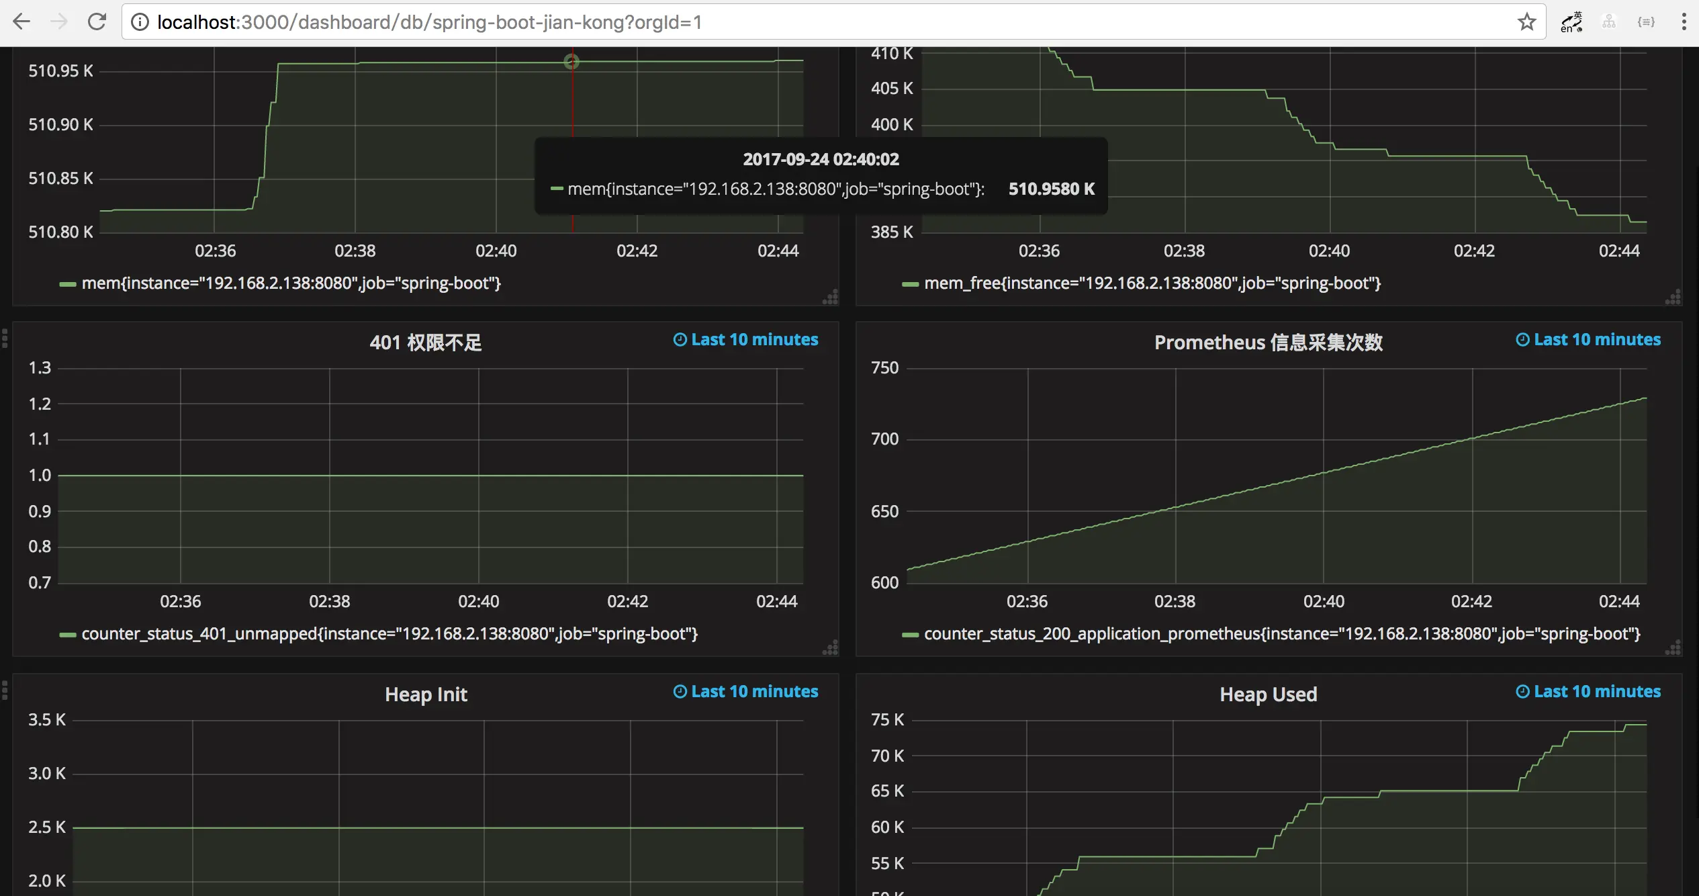The height and width of the screenshot is (896, 1699).
Task: Open Prometheus 信息采集次数 panel title menu
Action: coord(1268,343)
